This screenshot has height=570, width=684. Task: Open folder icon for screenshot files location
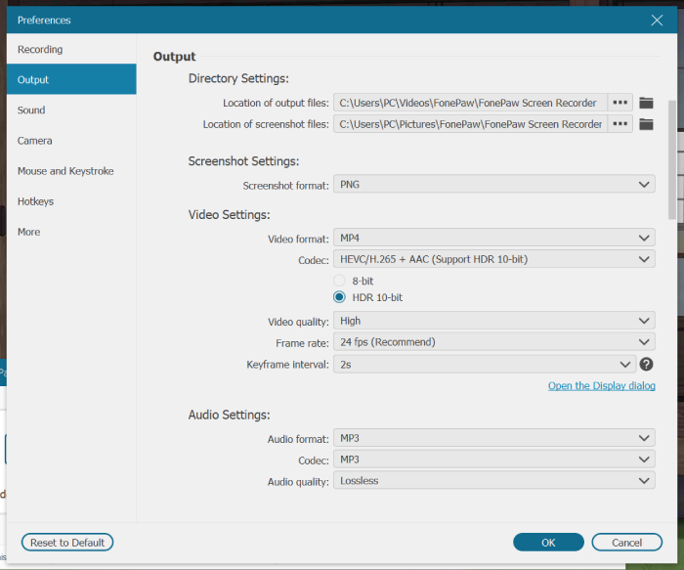646,124
